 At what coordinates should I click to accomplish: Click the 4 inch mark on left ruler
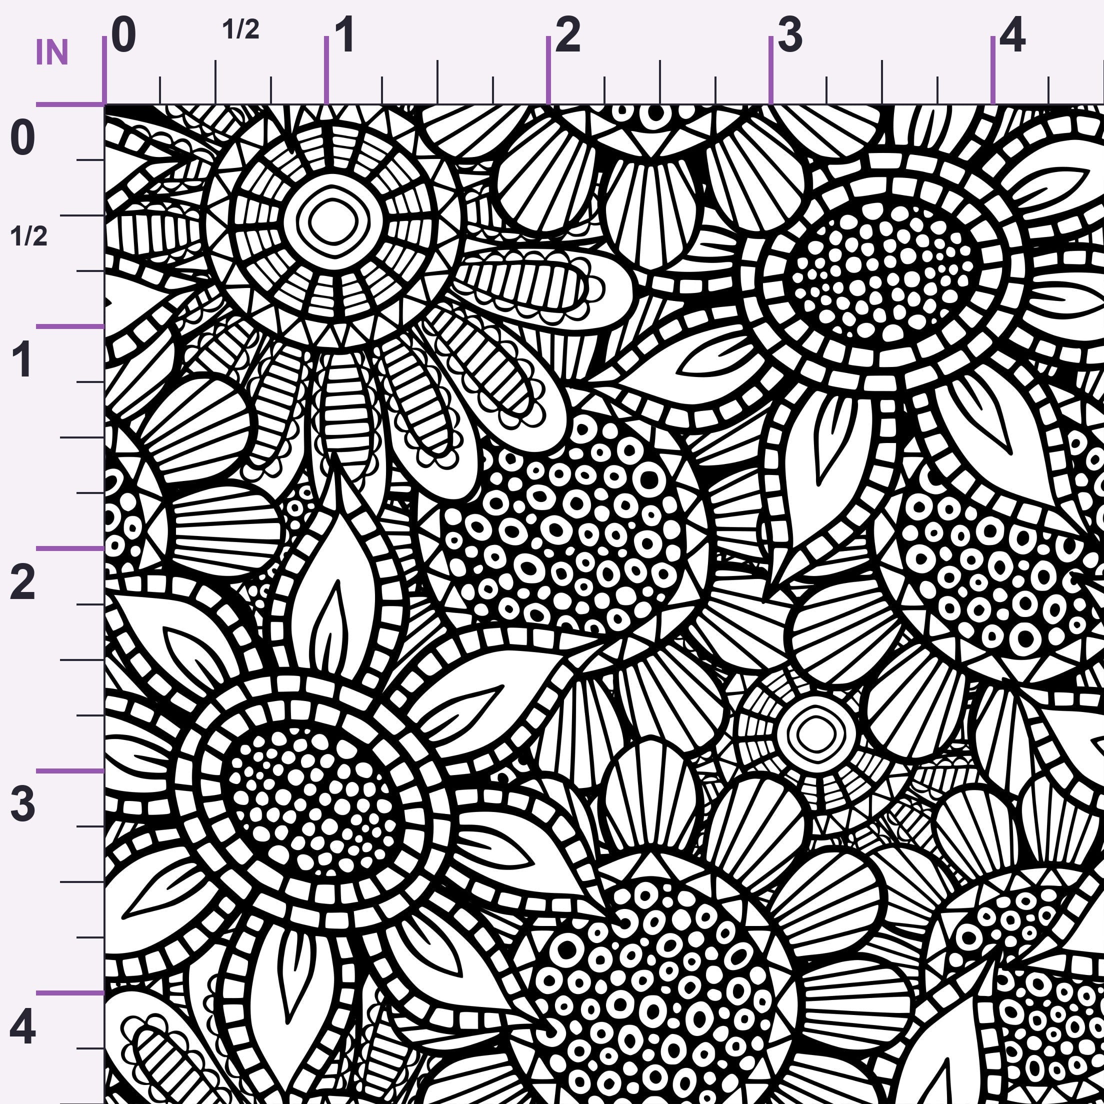(22, 1027)
